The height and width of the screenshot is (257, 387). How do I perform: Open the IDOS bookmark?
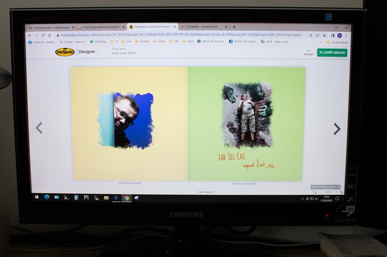275,42
